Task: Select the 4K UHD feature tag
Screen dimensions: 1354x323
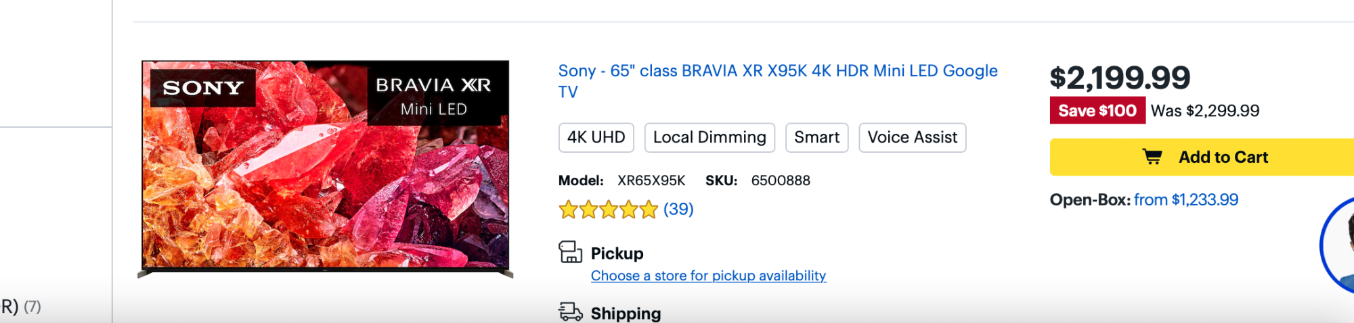Action: (596, 138)
